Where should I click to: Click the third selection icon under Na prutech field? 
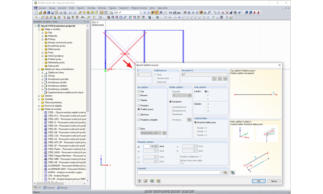[225, 79]
